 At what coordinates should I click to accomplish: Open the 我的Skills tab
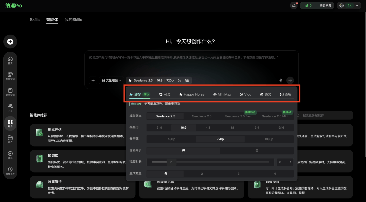click(x=73, y=20)
